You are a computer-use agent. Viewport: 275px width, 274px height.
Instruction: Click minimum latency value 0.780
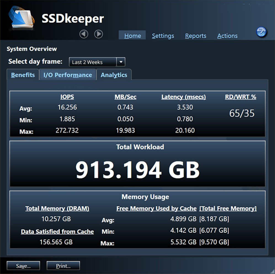click(185, 119)
